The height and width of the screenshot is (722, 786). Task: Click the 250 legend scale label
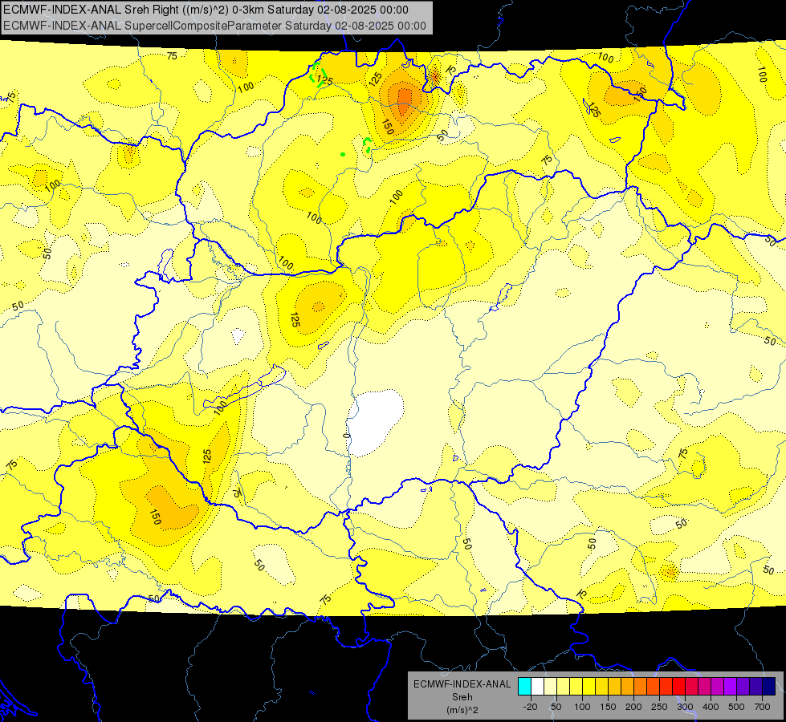659,707
